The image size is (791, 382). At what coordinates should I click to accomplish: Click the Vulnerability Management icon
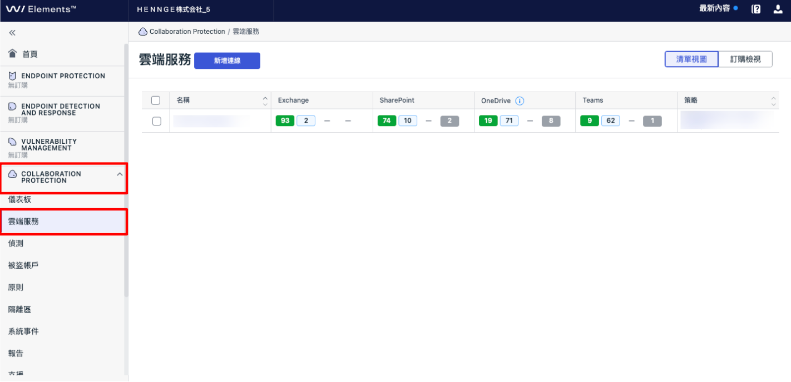click(x=12, y=142)
